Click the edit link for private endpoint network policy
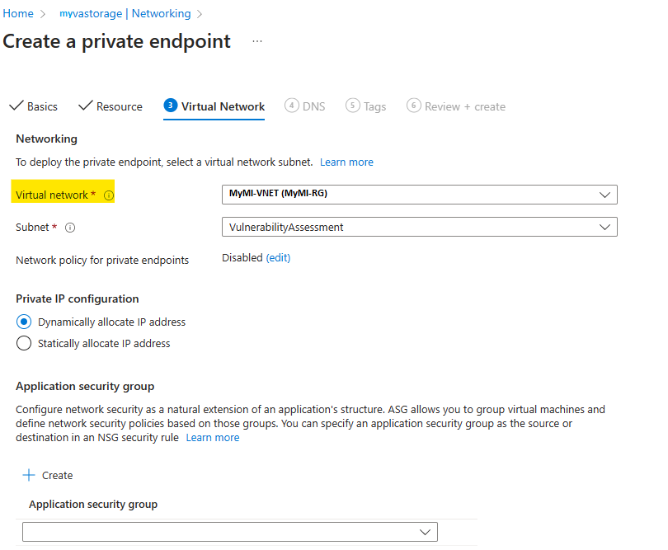 click(x=278, y=257)
